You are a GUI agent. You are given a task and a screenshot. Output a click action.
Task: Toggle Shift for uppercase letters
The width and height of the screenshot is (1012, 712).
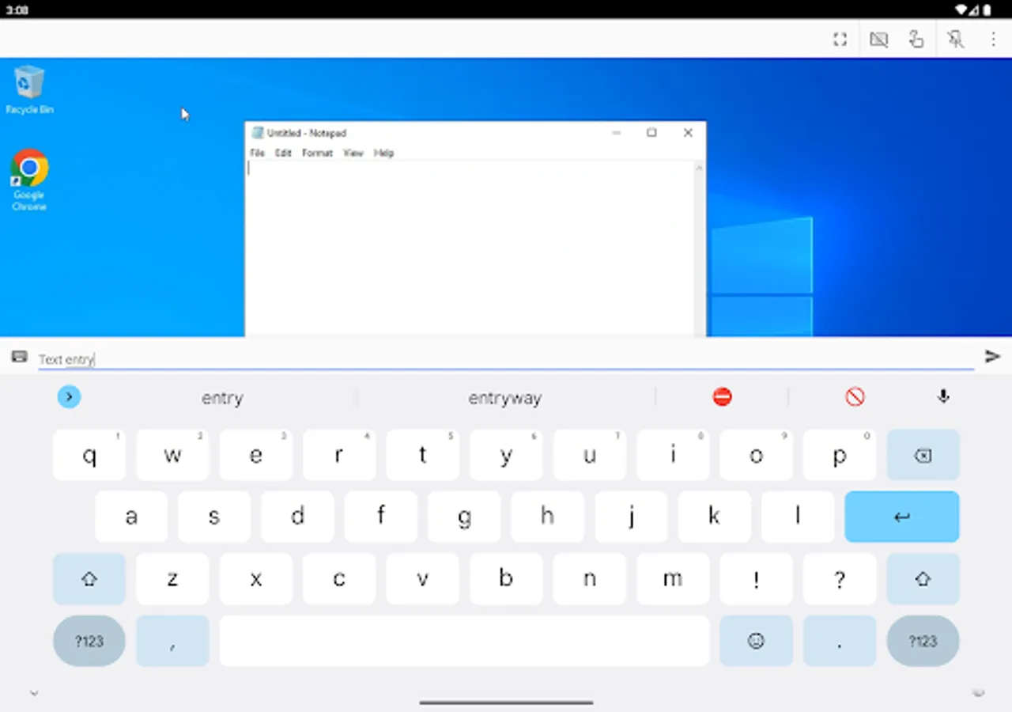coord(89,578)
